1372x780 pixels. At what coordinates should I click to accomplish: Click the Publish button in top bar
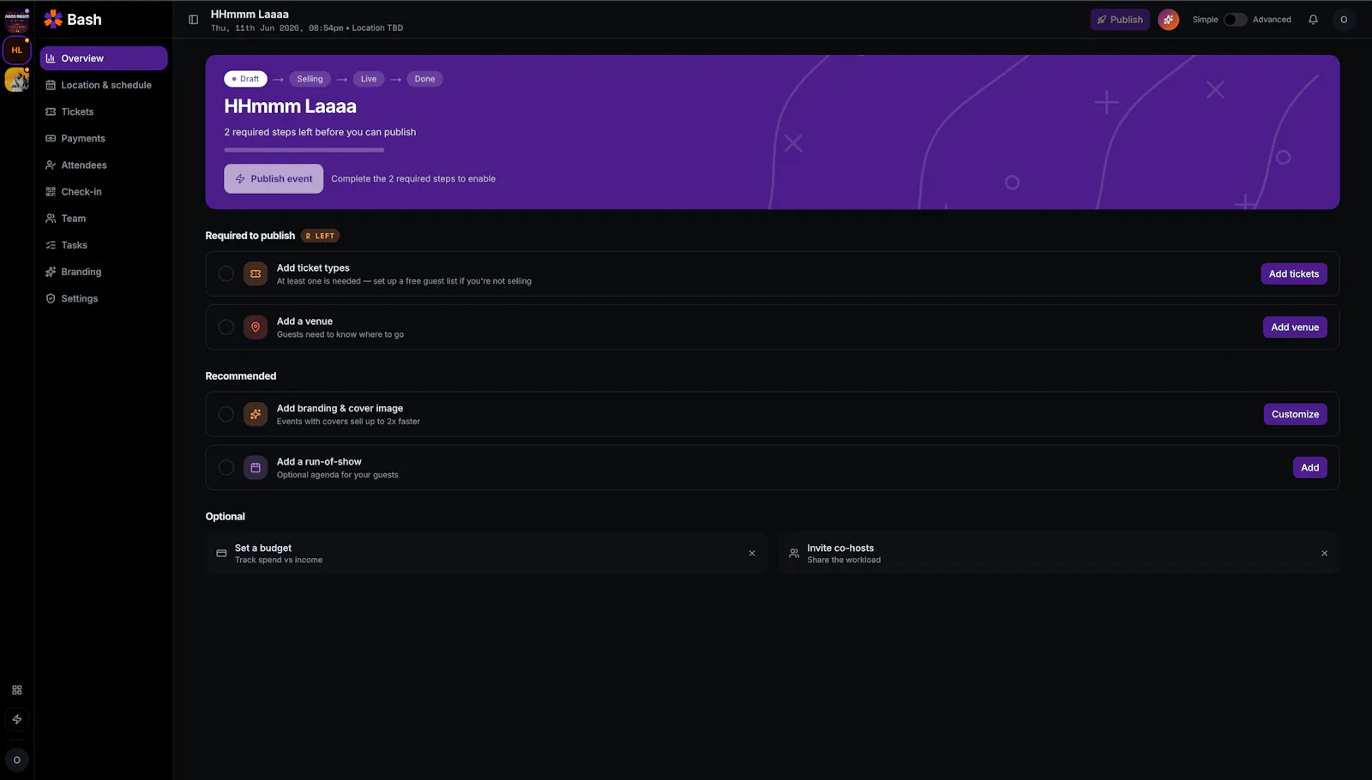pos(1120,20)
